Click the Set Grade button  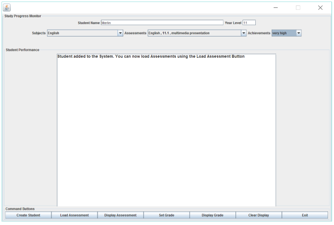tap(166, 216)
